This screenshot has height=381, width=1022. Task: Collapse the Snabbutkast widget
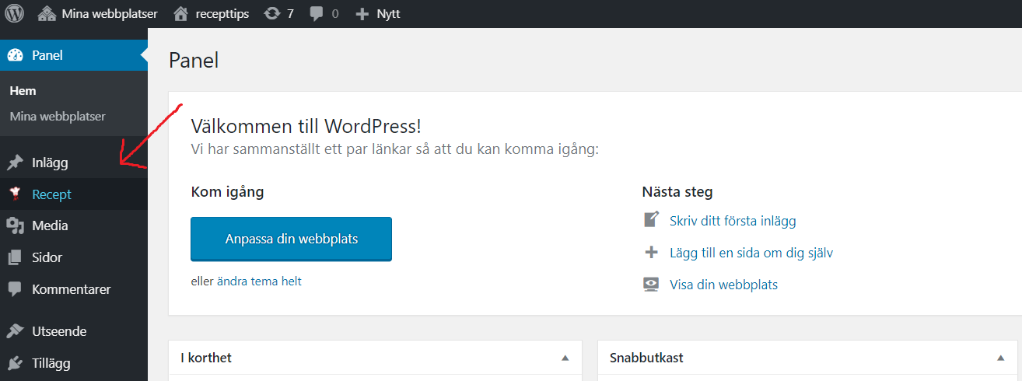tap(1000, 358)
